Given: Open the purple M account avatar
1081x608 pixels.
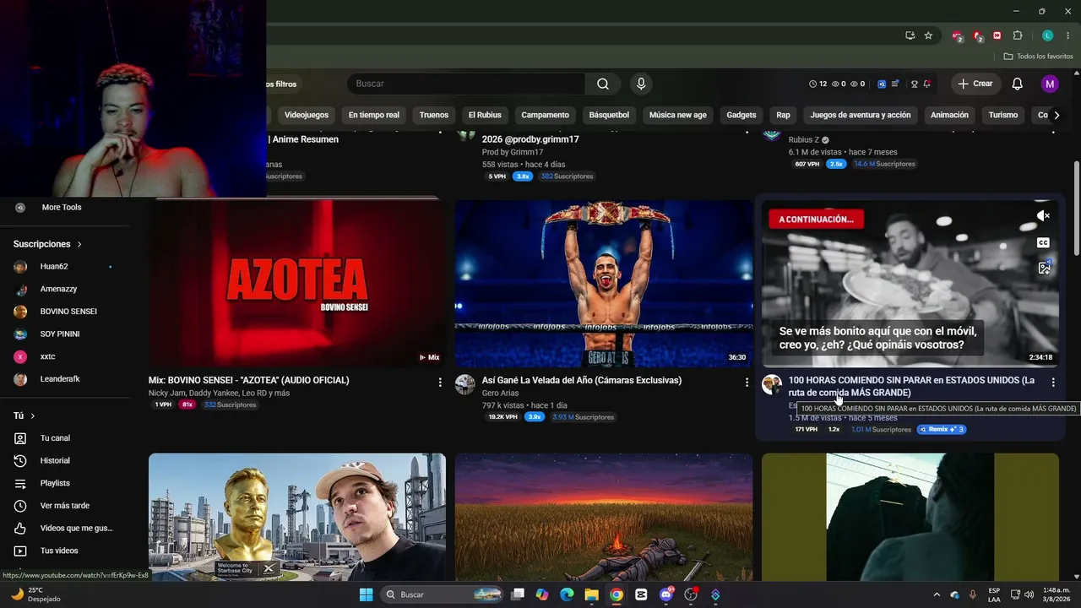Looking at the screenshot, I should [1050, 84].
